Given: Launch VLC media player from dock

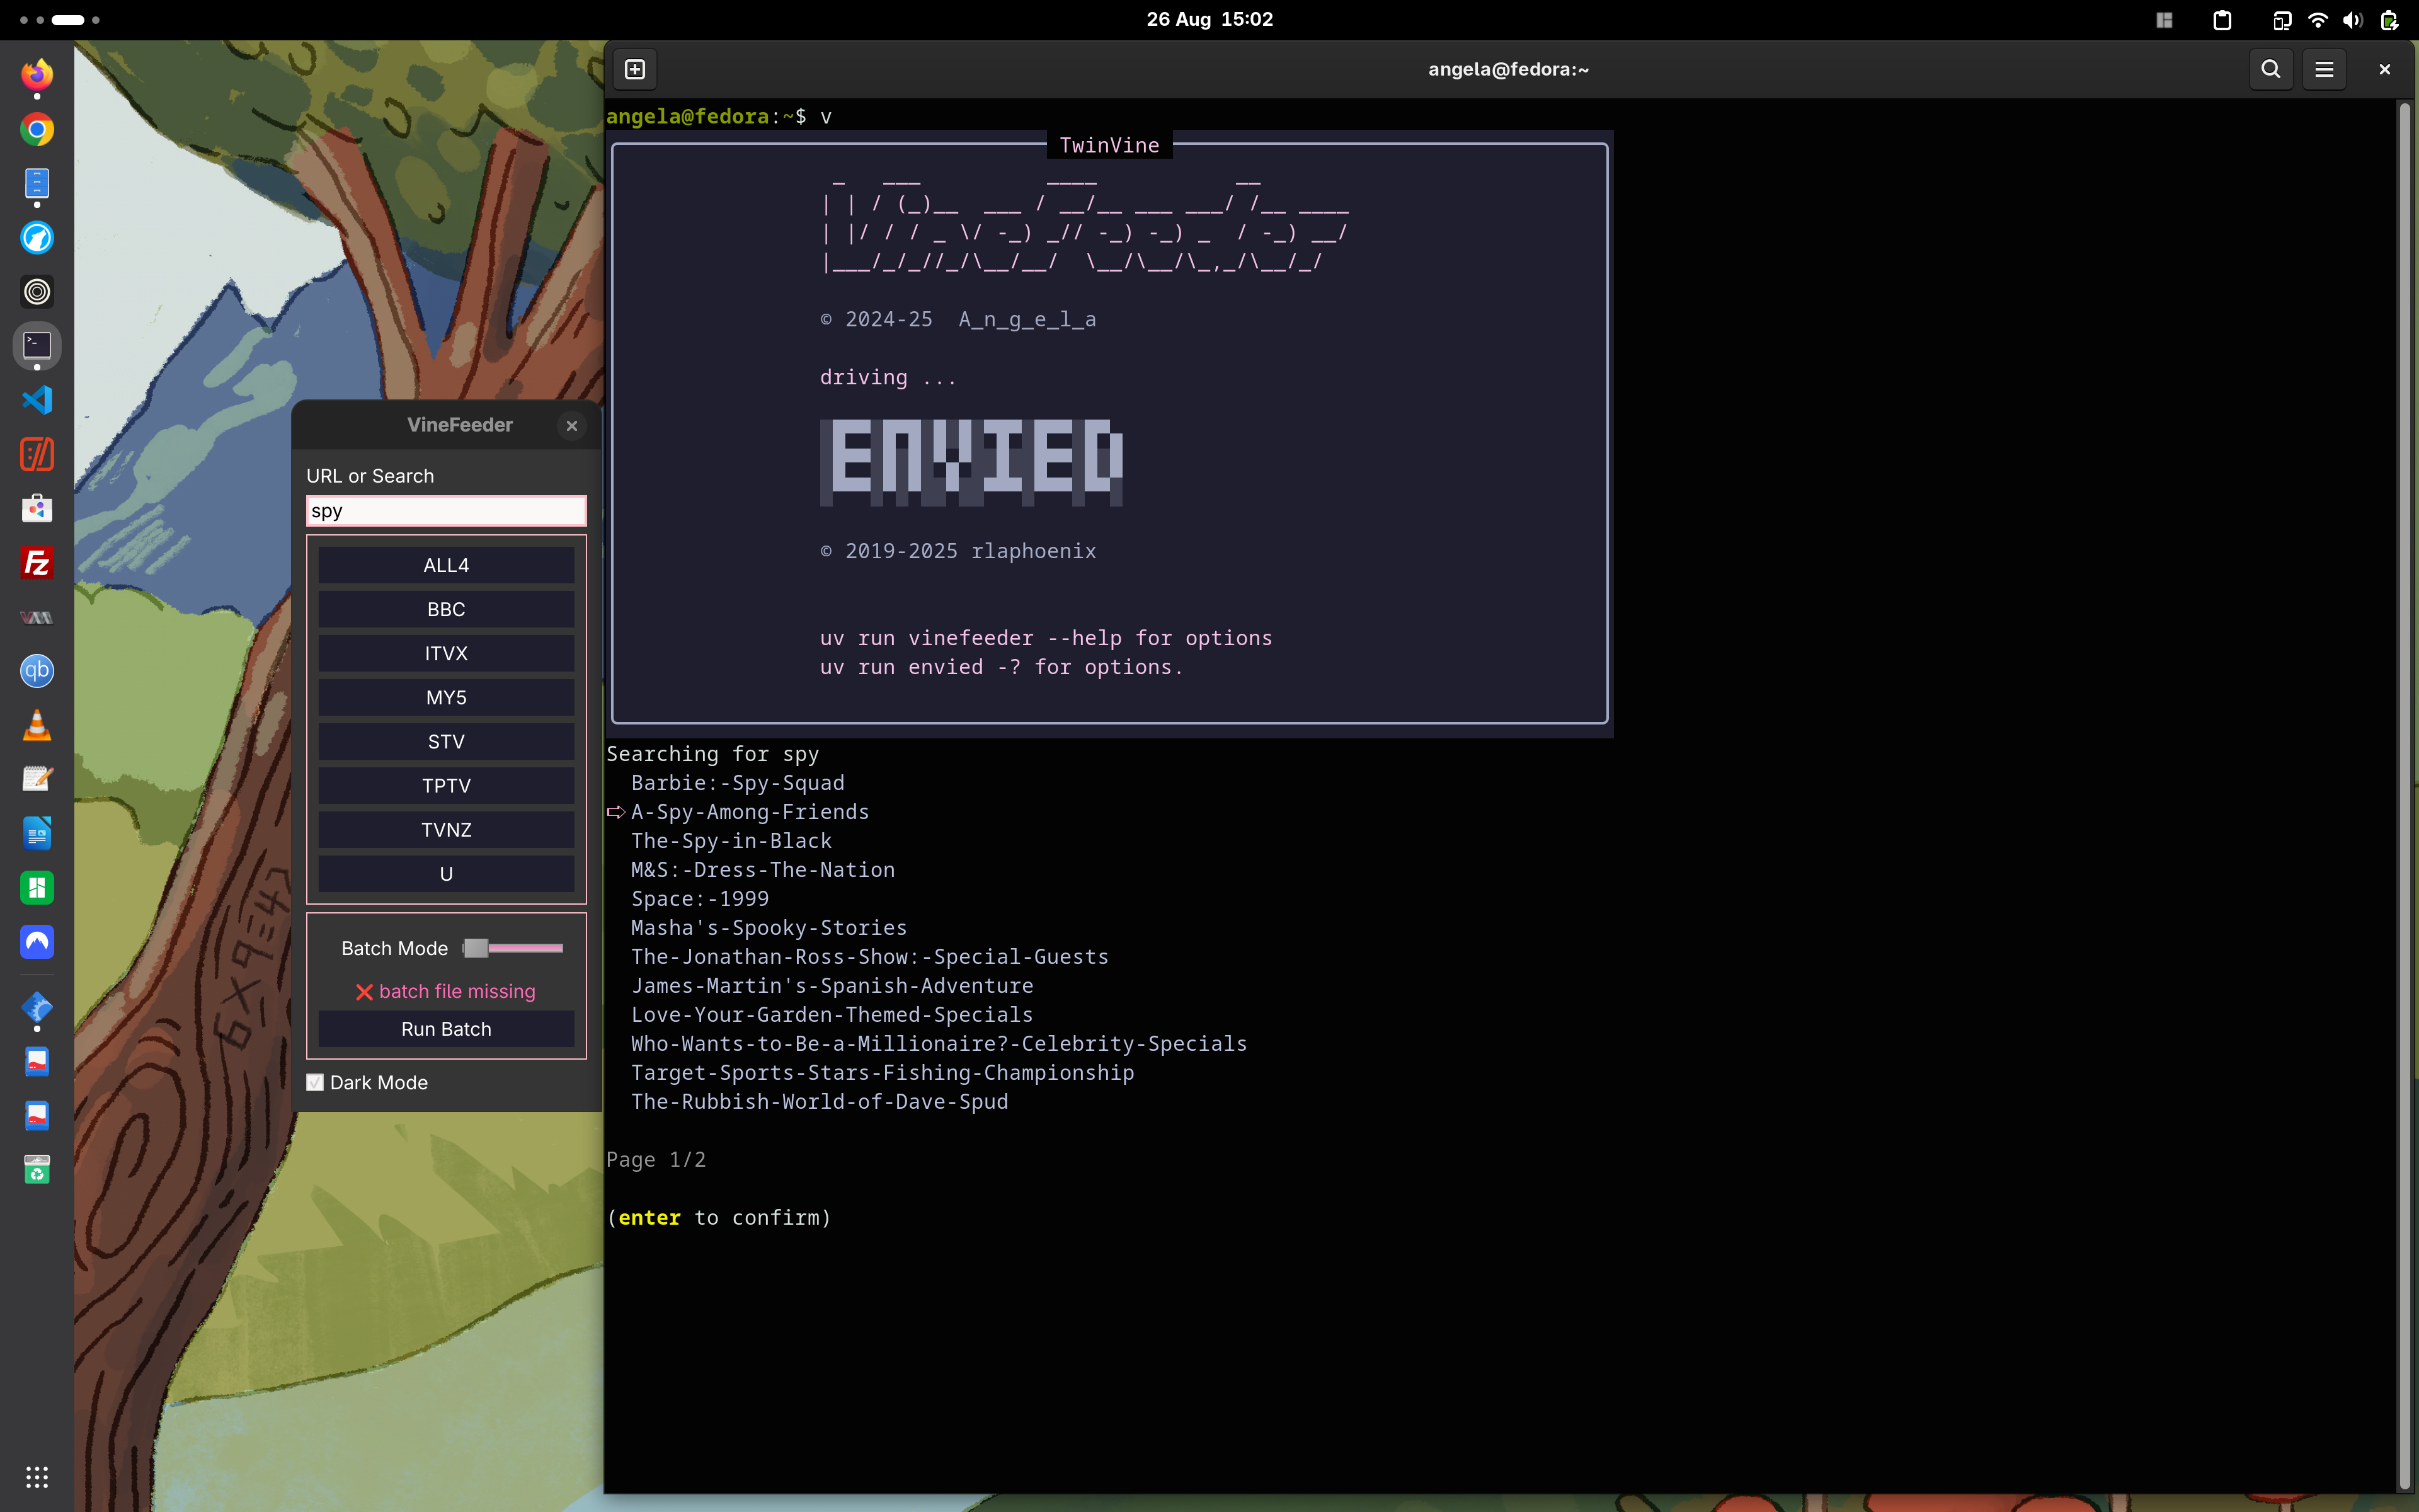Looking at the screenshot, I should click(x=37, y=726).
